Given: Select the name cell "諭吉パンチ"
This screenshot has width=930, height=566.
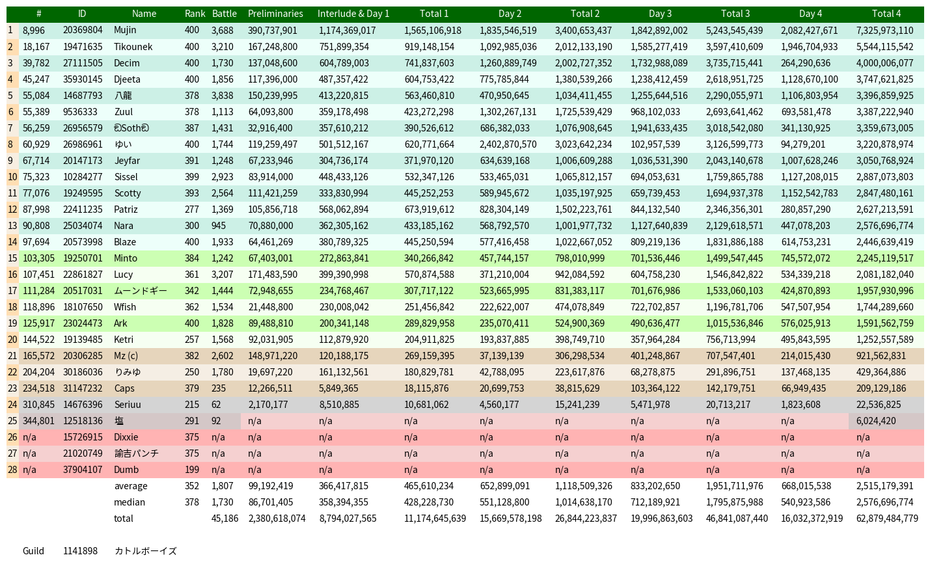Looking at the screenshot, I should point(137,453).
